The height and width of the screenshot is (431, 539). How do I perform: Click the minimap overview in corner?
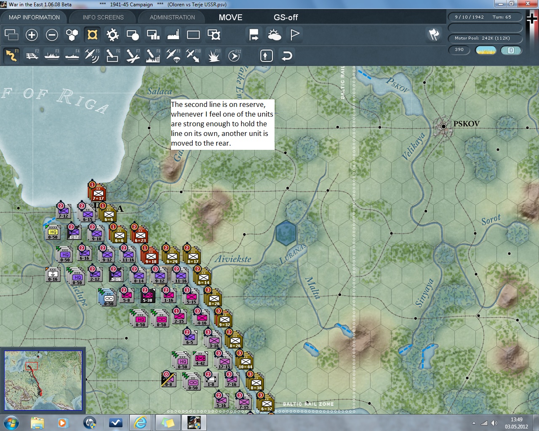click(43, 380)
